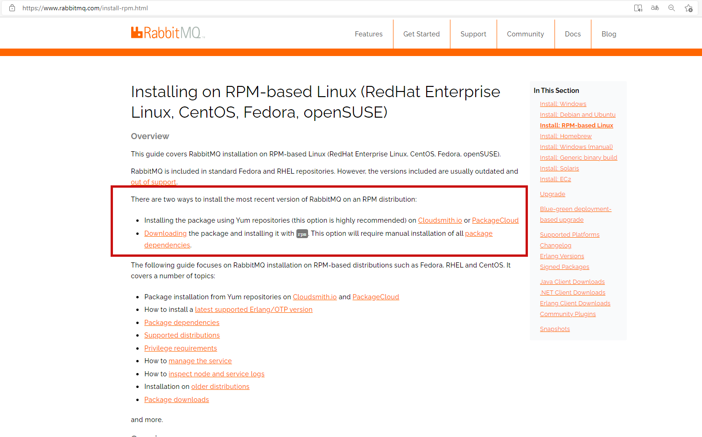Image resolution: width=702 pixels, height=437 pixels.
Task: Open Privilege requirements link
Action: pyautogui.click(x=181, y=348)
